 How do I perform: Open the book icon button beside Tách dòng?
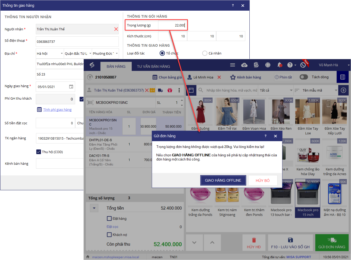[342, 77]
